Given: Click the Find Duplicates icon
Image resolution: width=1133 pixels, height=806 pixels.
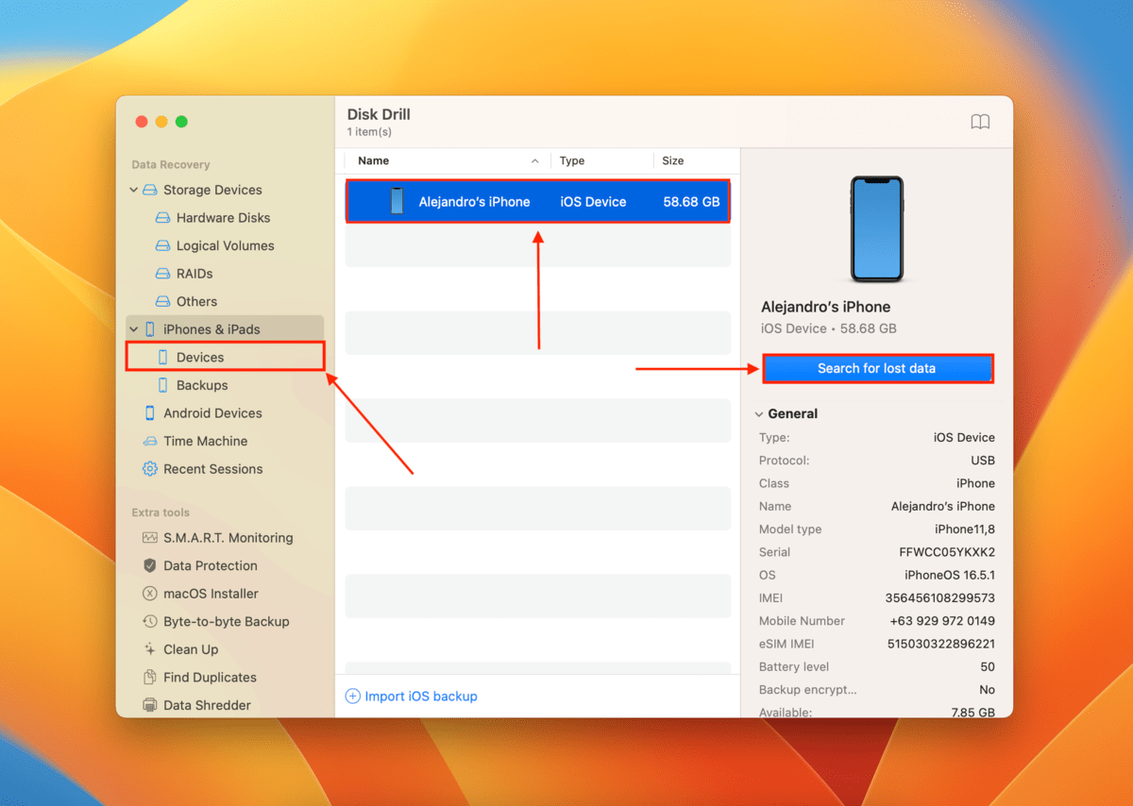Looking at the screenshot, I should pos(150,677).
